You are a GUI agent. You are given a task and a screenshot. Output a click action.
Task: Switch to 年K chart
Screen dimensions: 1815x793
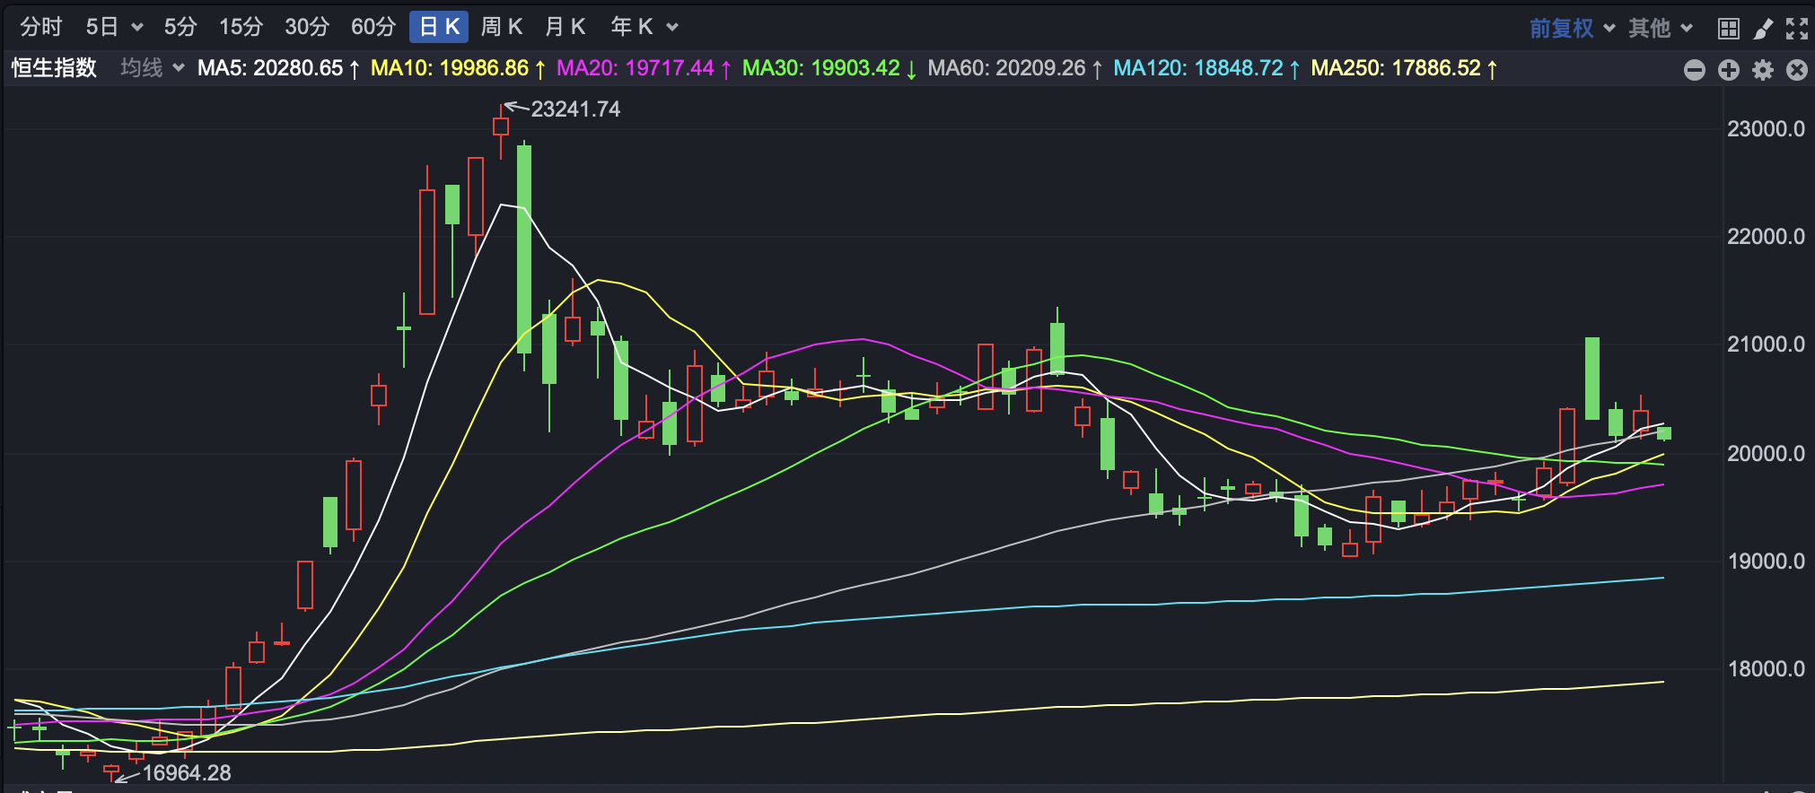631,27
